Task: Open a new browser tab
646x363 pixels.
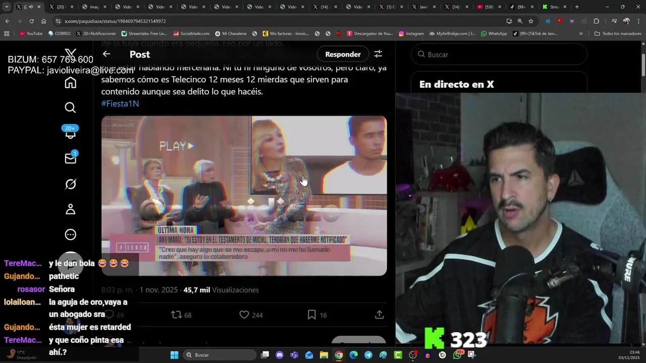Action: click(577, 7)
